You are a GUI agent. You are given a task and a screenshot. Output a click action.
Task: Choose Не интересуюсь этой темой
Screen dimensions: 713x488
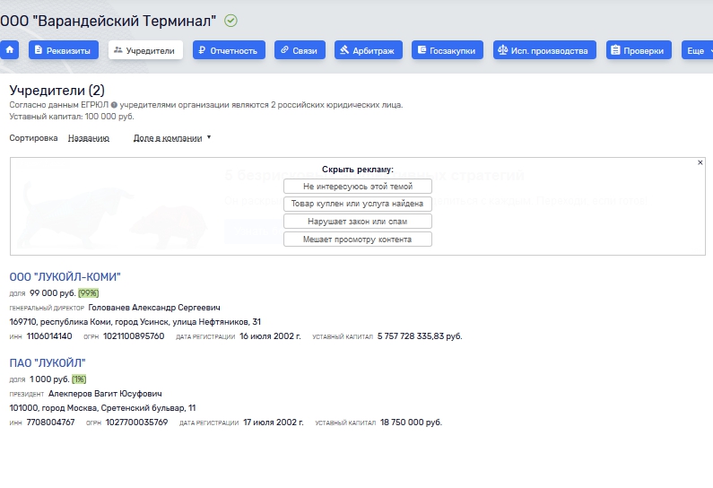[x=358, y=186]
